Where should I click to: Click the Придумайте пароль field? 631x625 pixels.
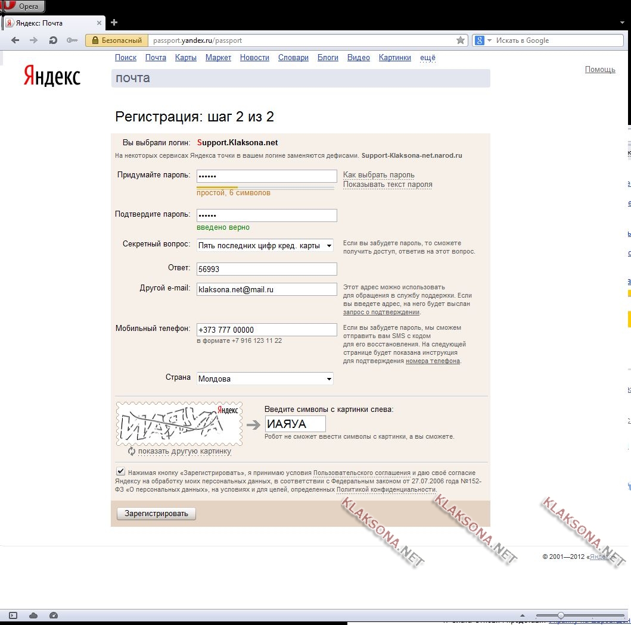coord(267,176)
